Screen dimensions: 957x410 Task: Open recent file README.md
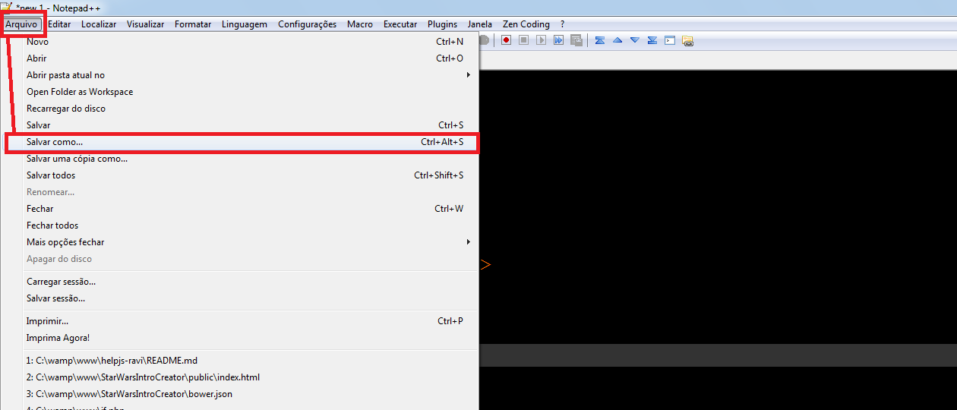point(112,361)
